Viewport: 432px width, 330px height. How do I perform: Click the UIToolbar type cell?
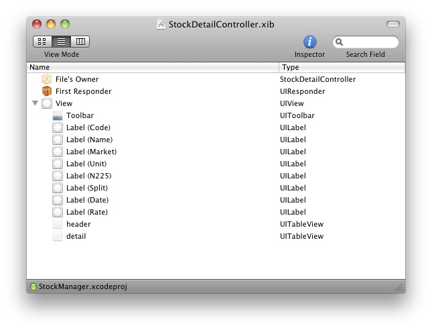(x=297, y=115)
